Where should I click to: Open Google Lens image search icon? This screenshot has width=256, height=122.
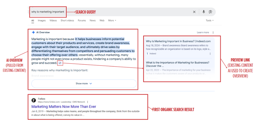pyautogui.click(x=210, y=12)
